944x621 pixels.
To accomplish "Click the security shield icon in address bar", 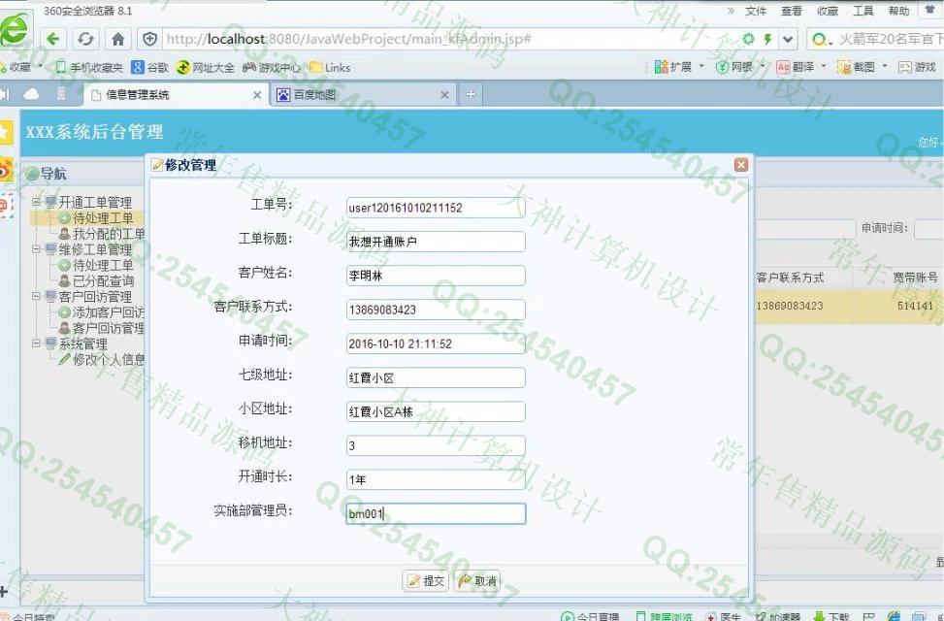I will (149, 40).
